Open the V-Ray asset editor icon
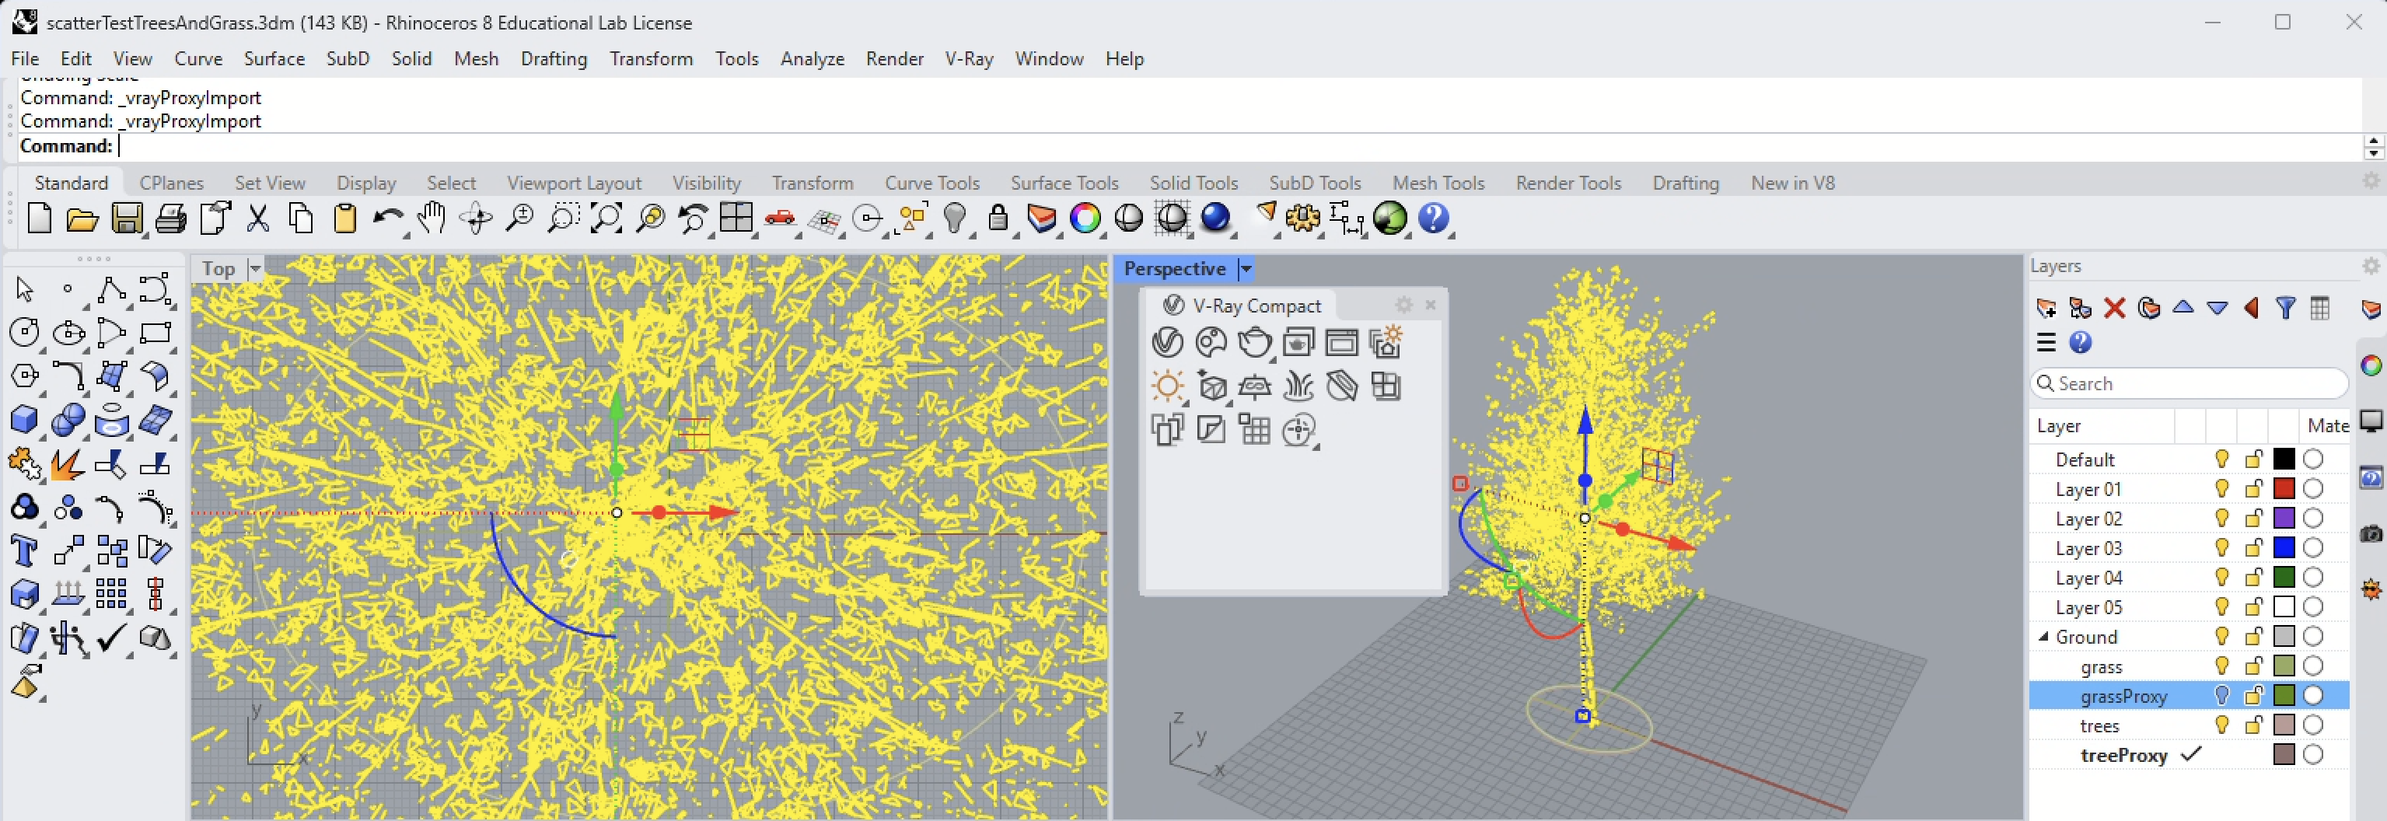This screenshot has height=821, width=2387. tap(1166, 343)
